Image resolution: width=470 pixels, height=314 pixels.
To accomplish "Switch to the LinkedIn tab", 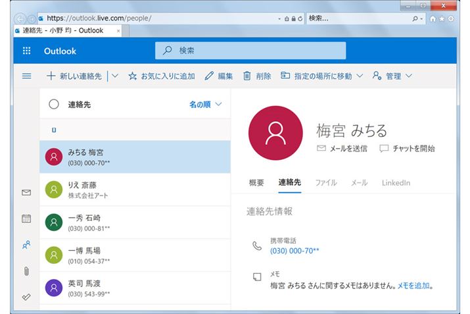I will pyautogui.click(x=396, y=182).
